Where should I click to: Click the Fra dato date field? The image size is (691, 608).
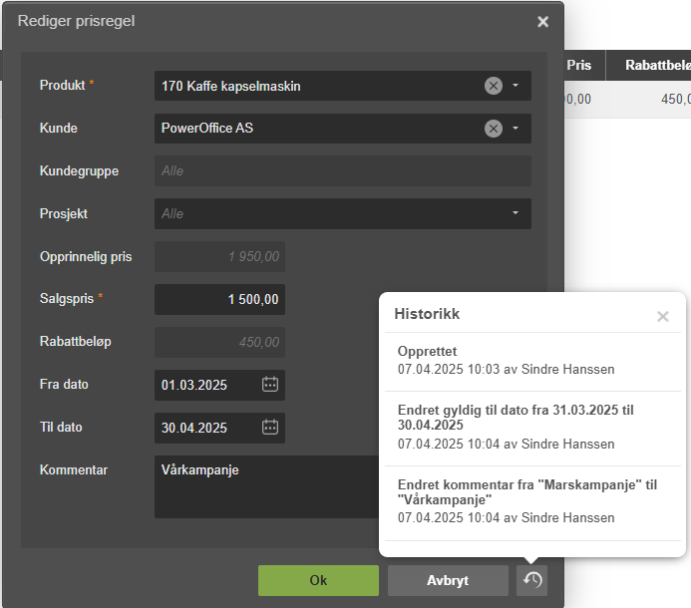tap(219, 385)
